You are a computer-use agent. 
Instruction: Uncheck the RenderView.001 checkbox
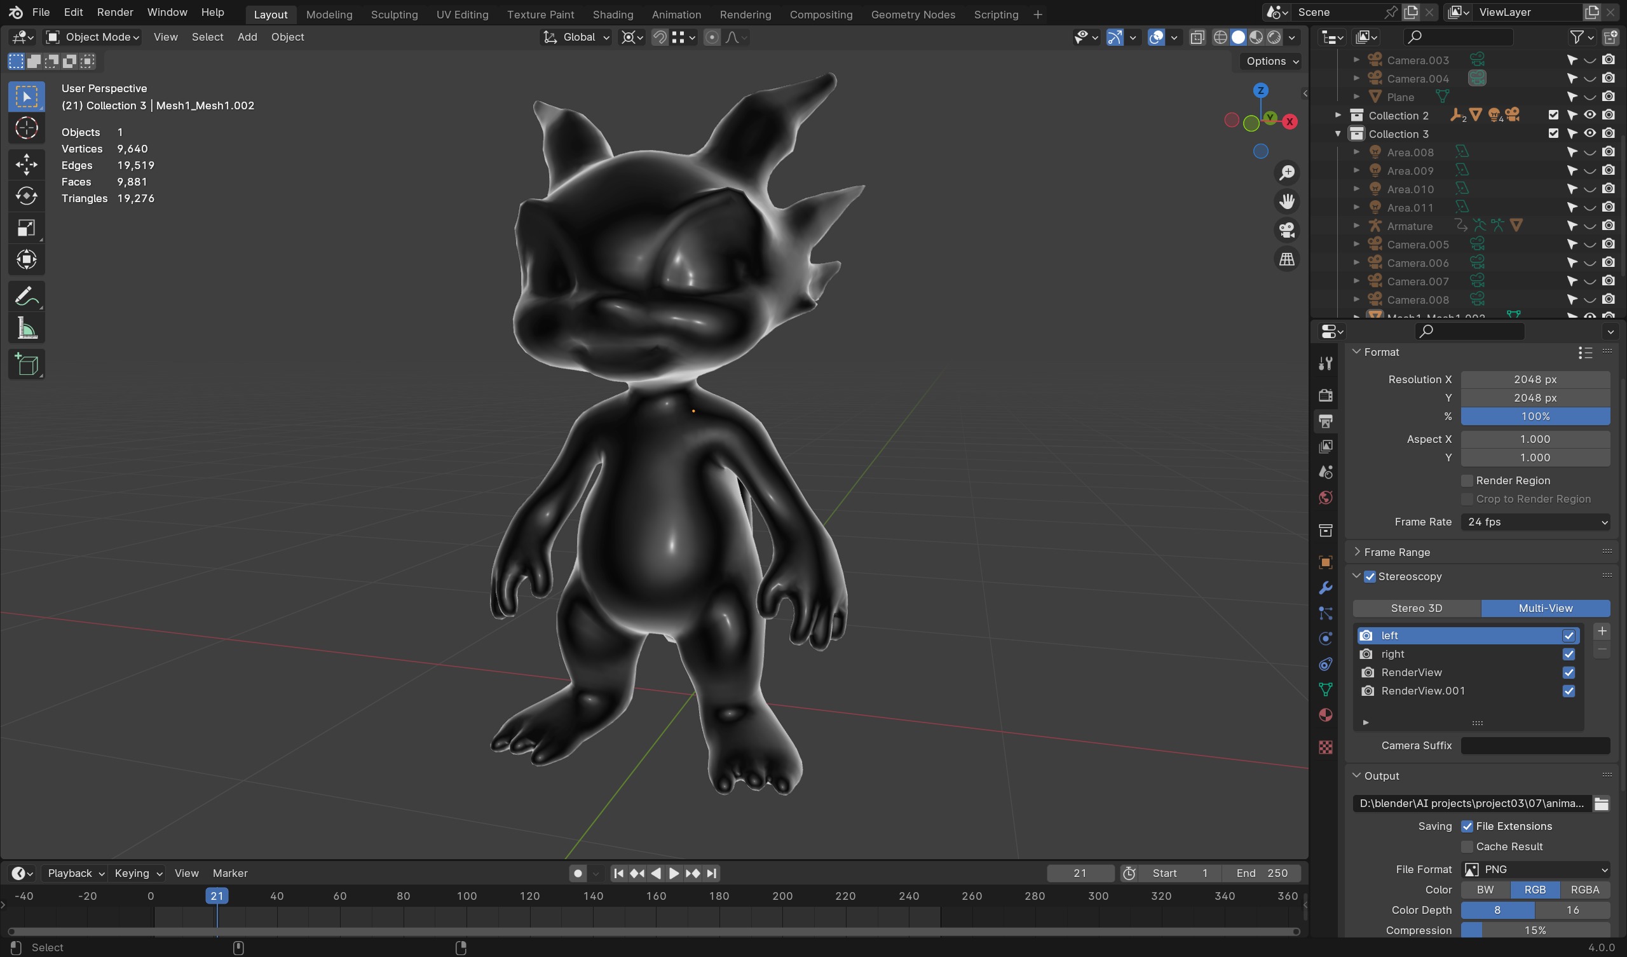click(1569, 691)
